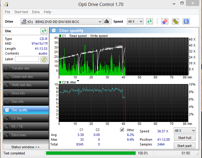Click into the disc Label input field
The height and width of the screenshot is (158, 202).
[x=27, y=59]
